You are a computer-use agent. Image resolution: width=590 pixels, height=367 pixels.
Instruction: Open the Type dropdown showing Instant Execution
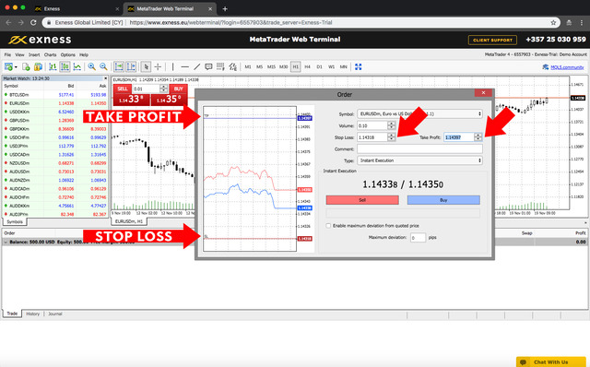(x=419, y=160)
